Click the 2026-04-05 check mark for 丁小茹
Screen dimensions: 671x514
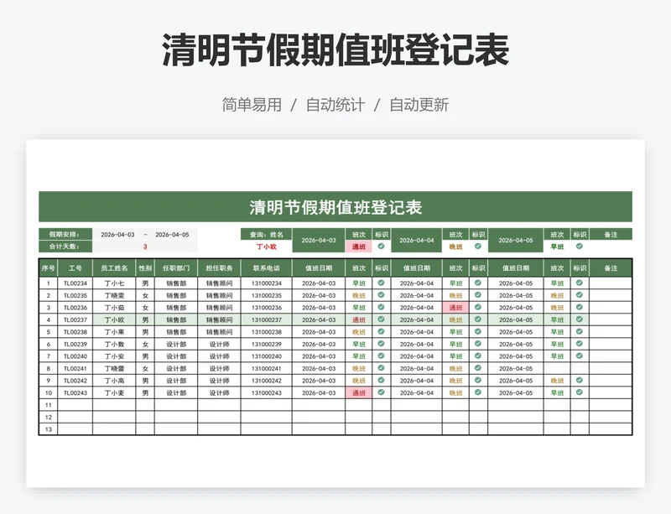pos(579,307)
